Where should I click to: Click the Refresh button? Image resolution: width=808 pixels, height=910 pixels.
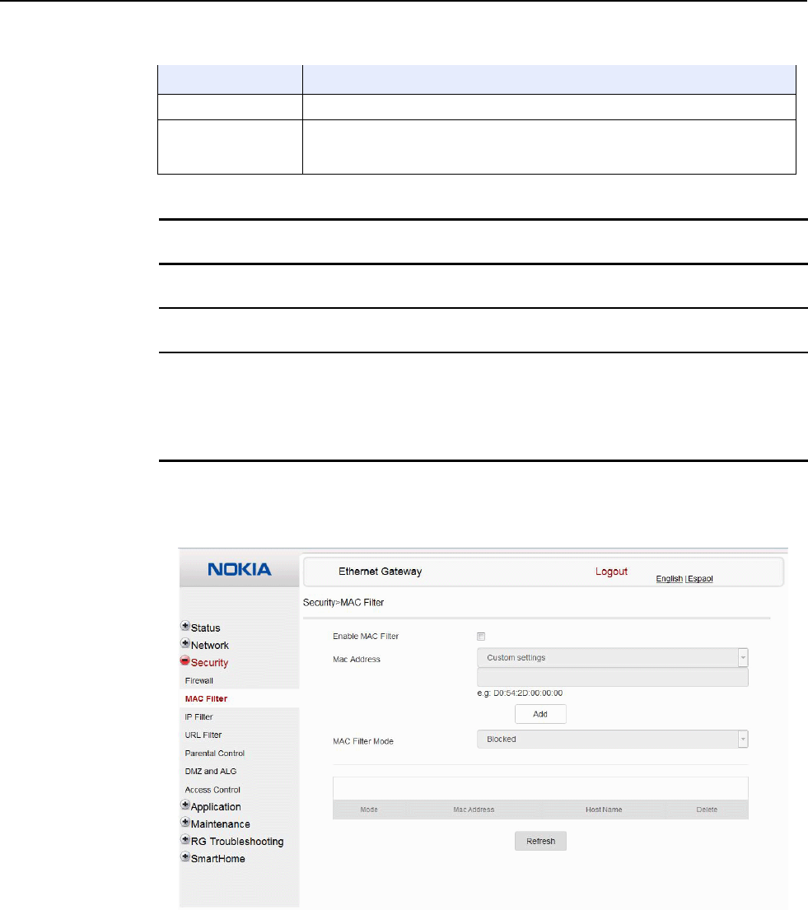[x=540, y=841]
